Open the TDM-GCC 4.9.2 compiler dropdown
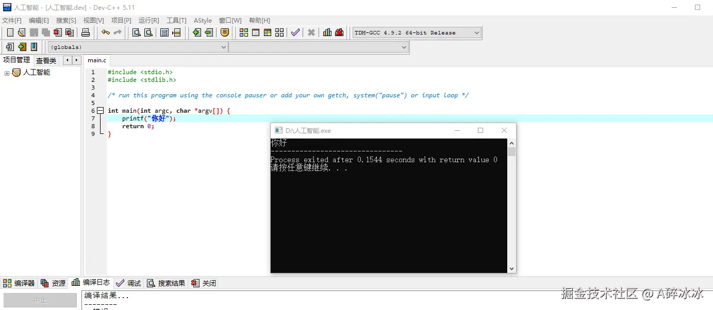Image resolution: width=713 pixels, height=310 pixels. click(x=417, y=32)
